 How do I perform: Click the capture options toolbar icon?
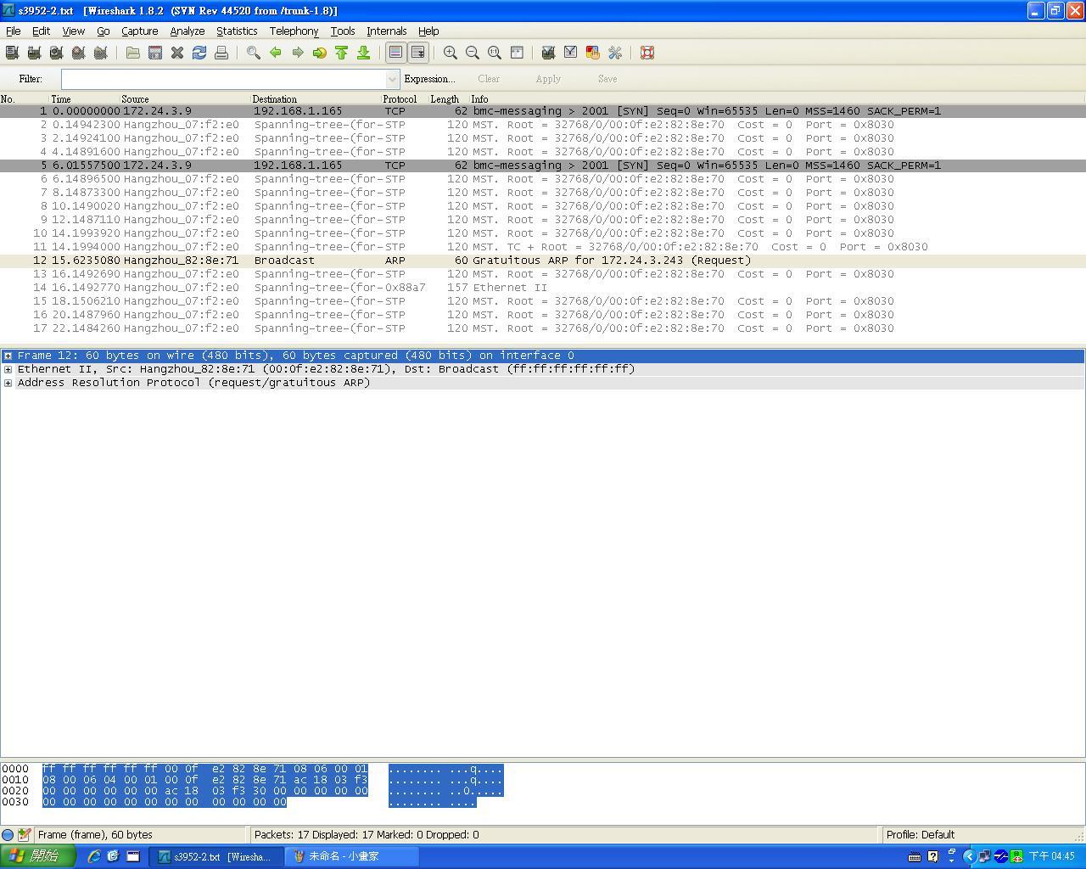coord(34,53)
